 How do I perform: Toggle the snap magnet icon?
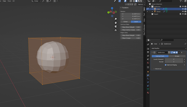coord(47,1)
